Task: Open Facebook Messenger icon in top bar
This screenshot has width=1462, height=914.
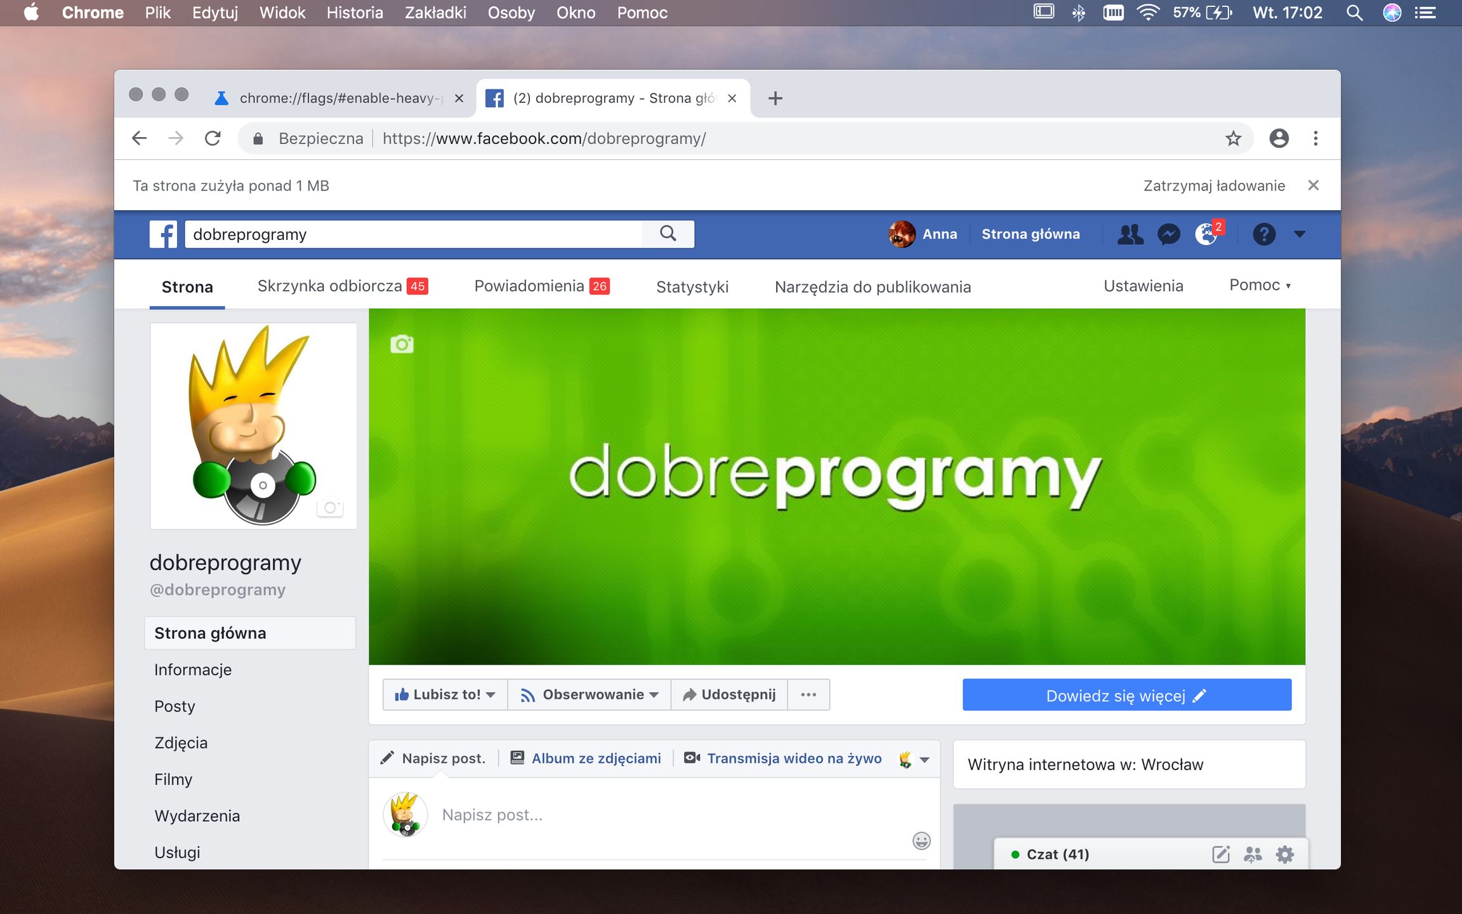Action: [1168, 234]
